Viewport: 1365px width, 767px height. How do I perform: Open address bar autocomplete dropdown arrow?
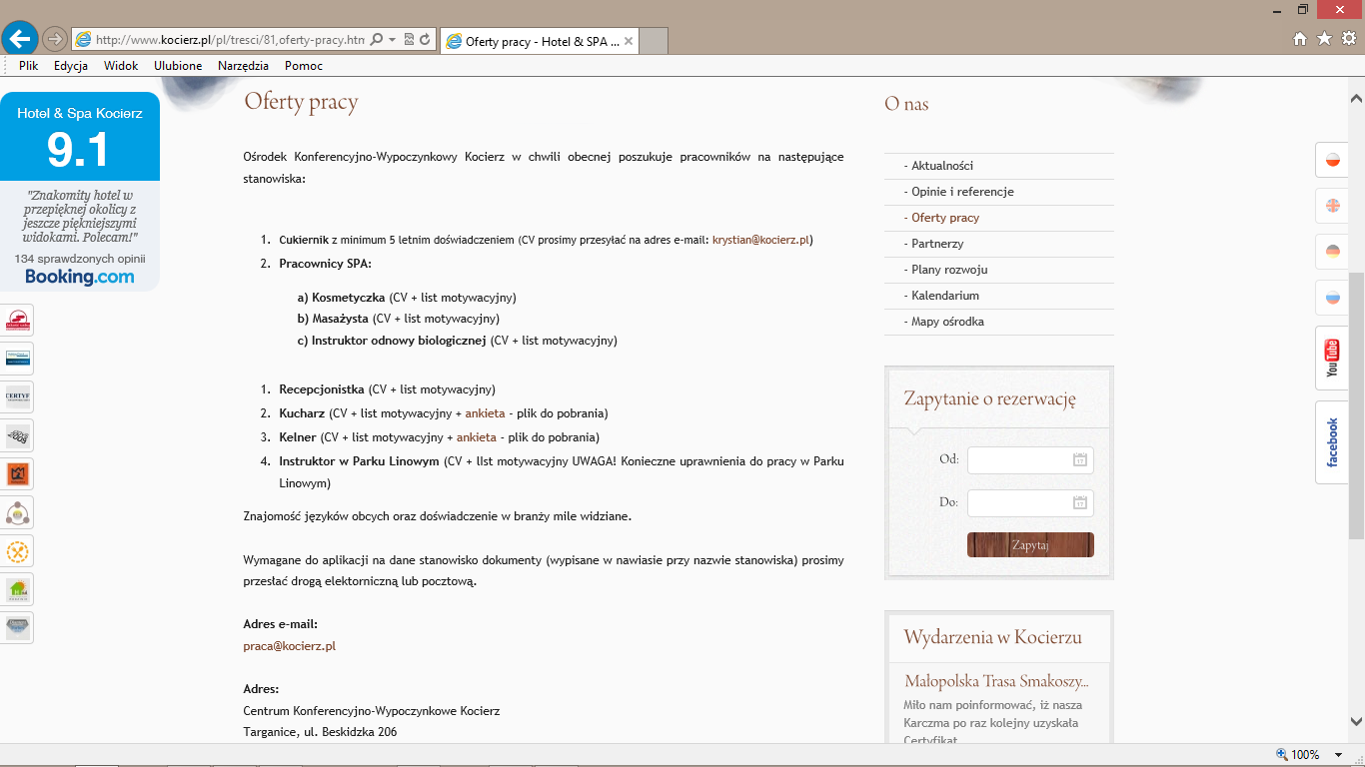(x=392, y=40)
